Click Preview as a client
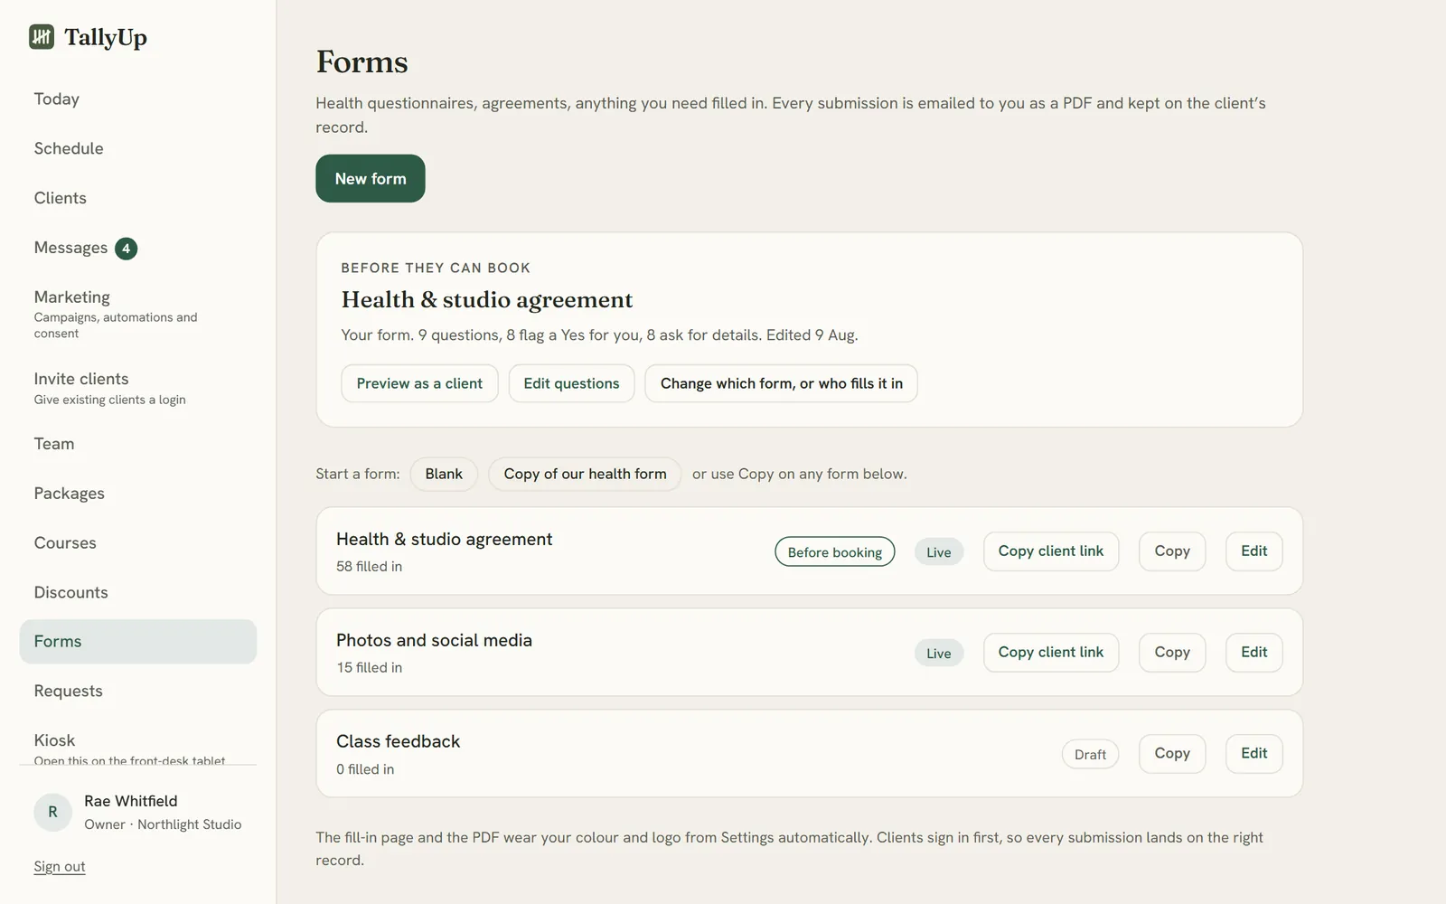The height and width of the screenshot is (904, 1446). tap(419, 383)
